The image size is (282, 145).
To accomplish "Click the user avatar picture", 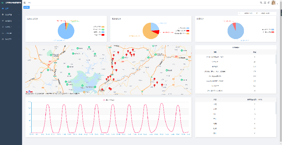I will (273, 3).
